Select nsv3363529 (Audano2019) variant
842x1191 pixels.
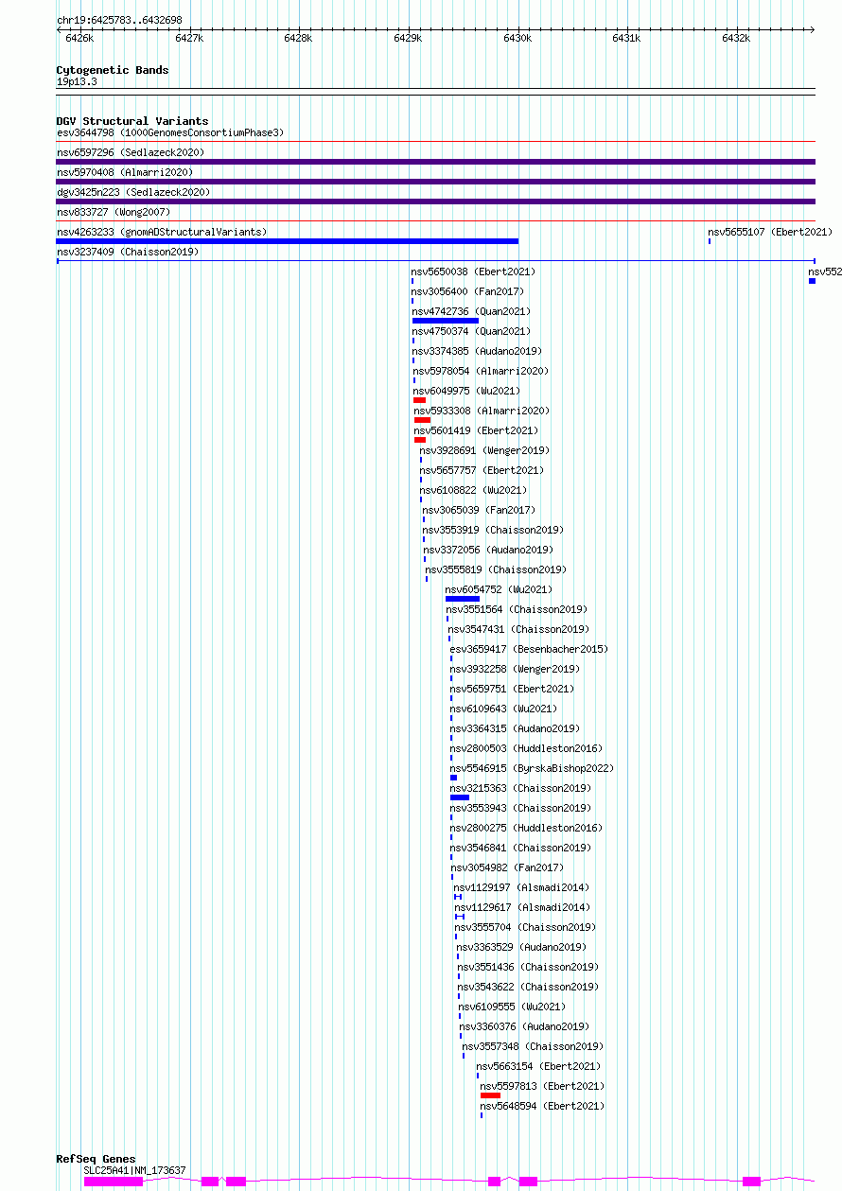[521, 947]
